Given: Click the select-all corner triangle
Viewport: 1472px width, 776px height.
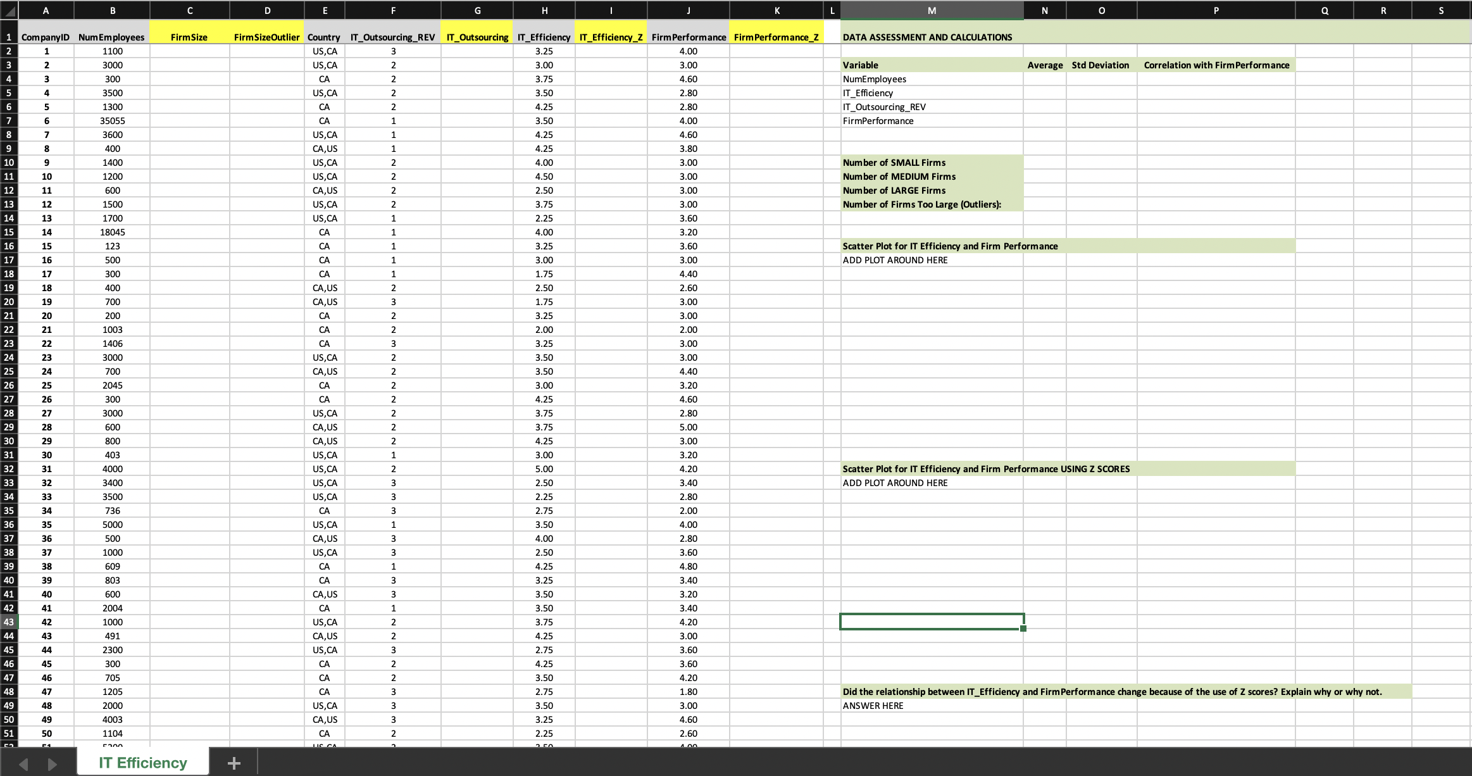Looking at the screenshot, I should pos(9,10).
